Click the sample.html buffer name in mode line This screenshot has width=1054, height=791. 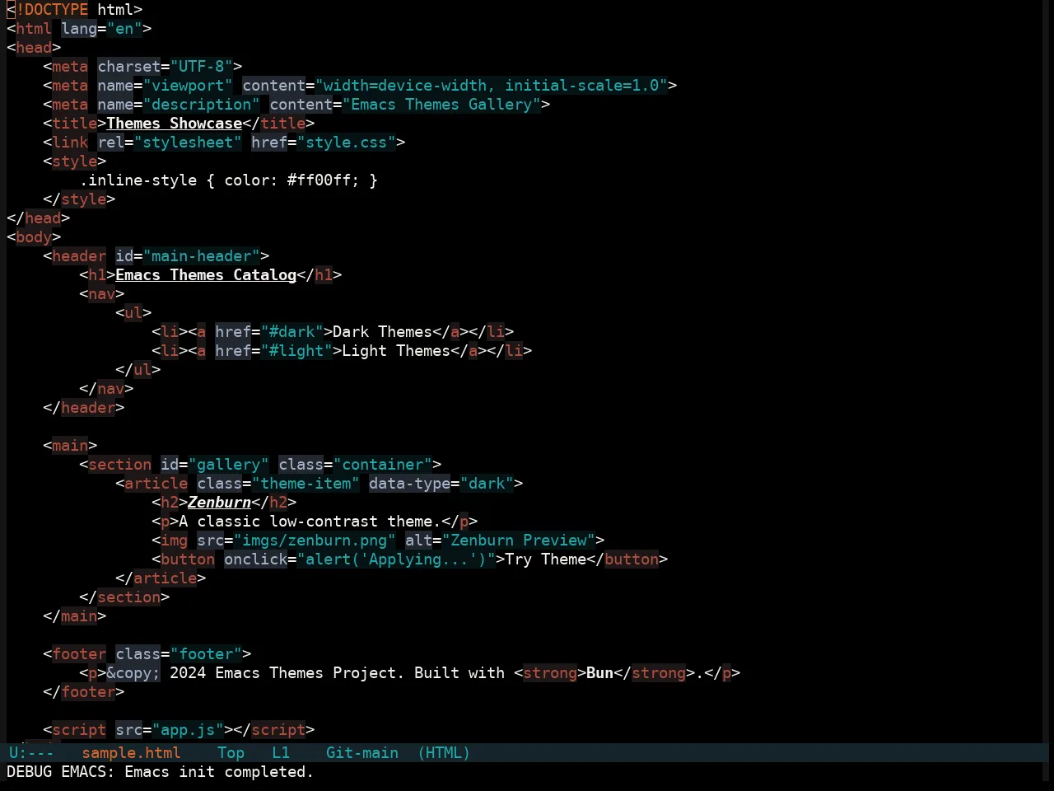pyautogui.click(x=131, y=752)
